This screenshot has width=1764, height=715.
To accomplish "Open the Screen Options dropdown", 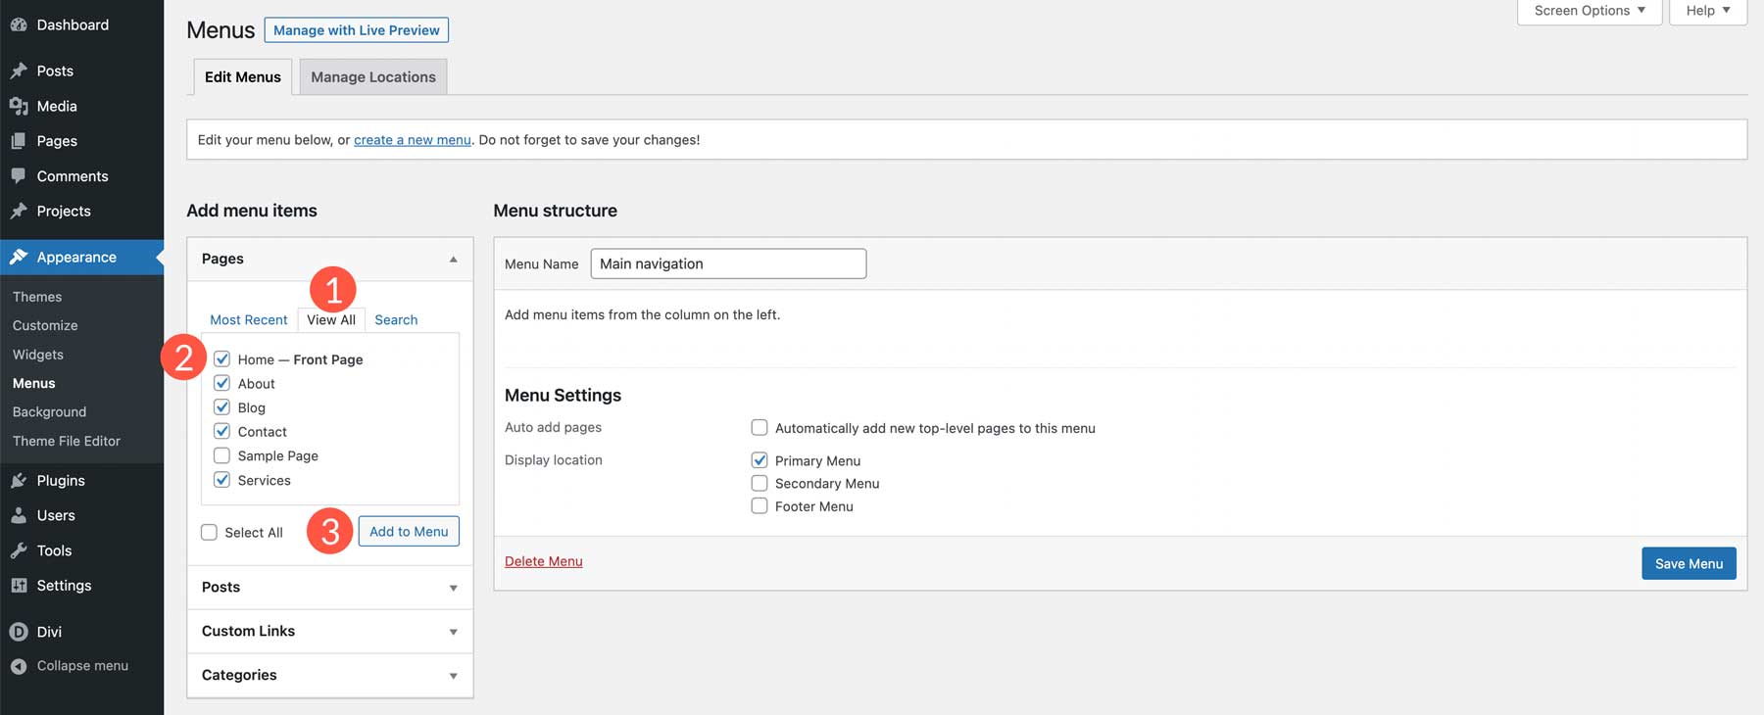I will [1589, 11].
